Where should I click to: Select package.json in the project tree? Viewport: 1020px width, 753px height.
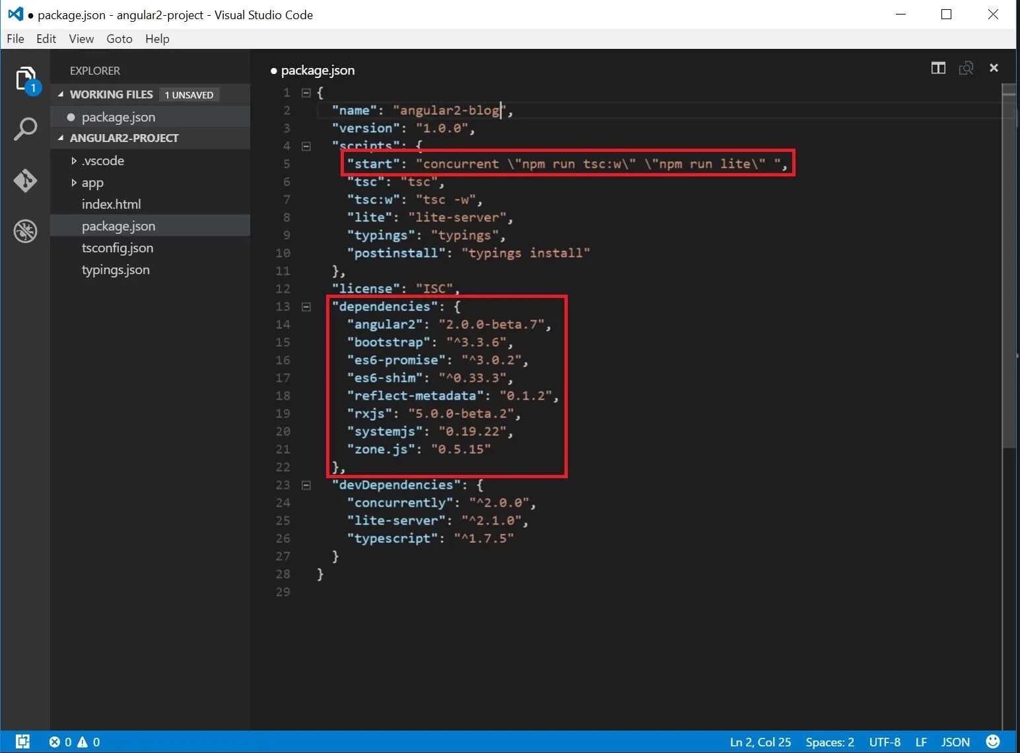pyautogui.click(x=150, y=226)
